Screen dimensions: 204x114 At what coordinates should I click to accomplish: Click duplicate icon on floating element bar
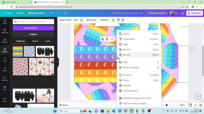[103, 39]
